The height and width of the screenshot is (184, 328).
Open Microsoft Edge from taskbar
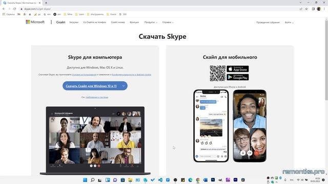(190, 180)
